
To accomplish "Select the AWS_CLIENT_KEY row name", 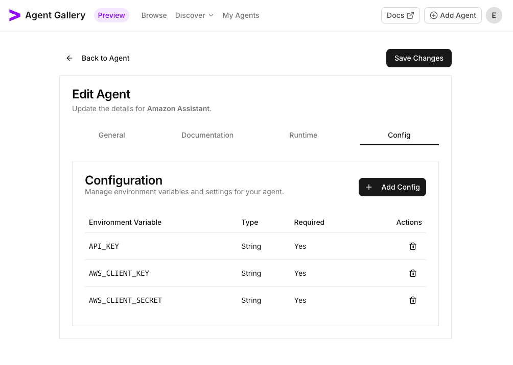I will [119, 273].
